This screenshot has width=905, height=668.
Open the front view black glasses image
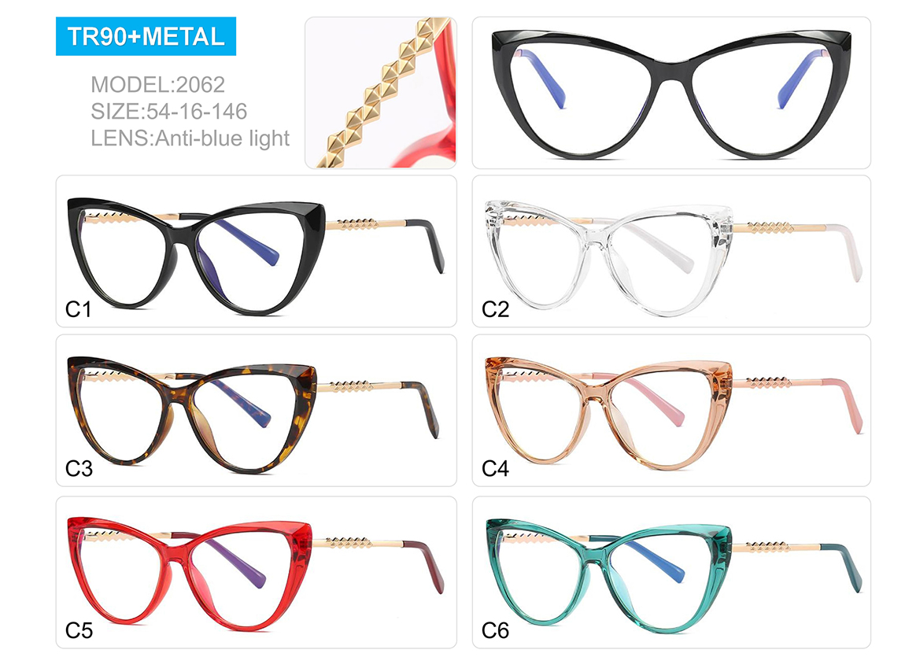click(671, 92)
